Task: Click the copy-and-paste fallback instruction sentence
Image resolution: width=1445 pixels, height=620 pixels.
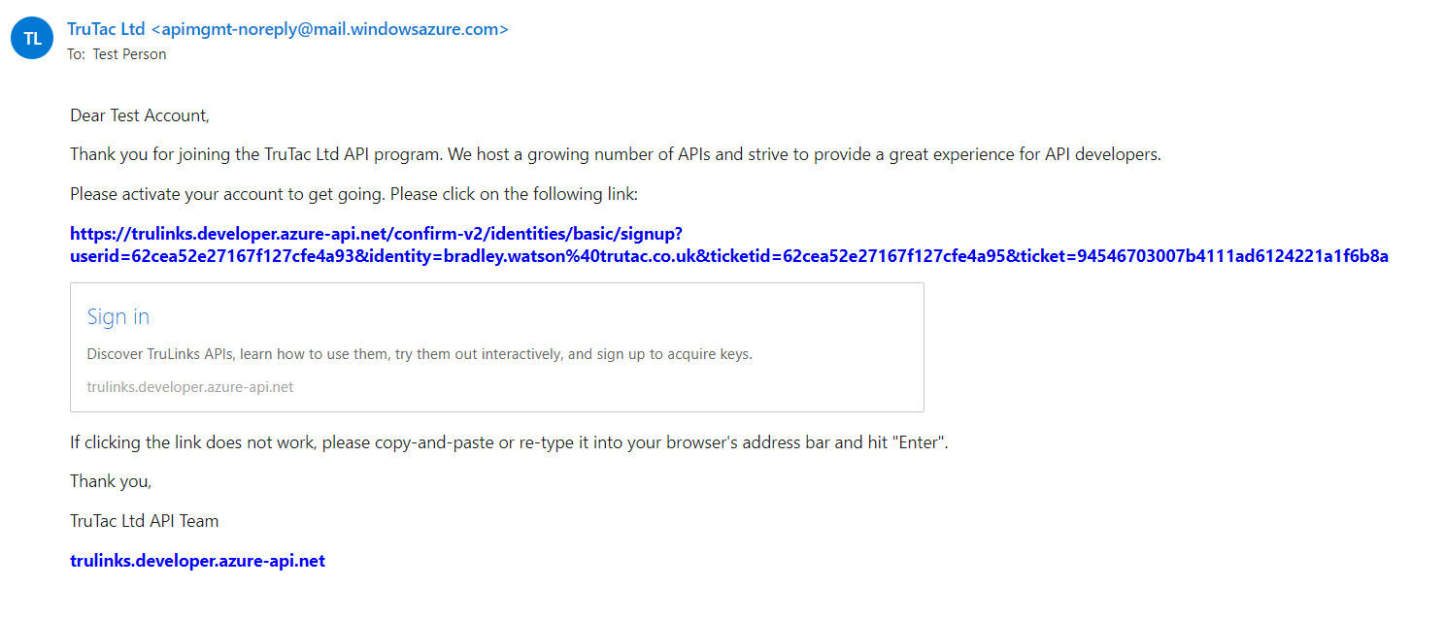Action: (509, 442)
